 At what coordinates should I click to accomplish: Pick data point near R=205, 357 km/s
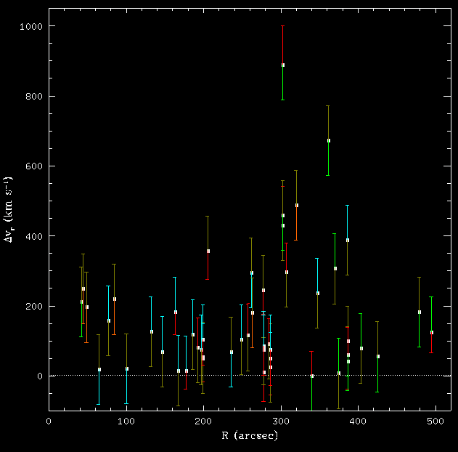[208, 251]
